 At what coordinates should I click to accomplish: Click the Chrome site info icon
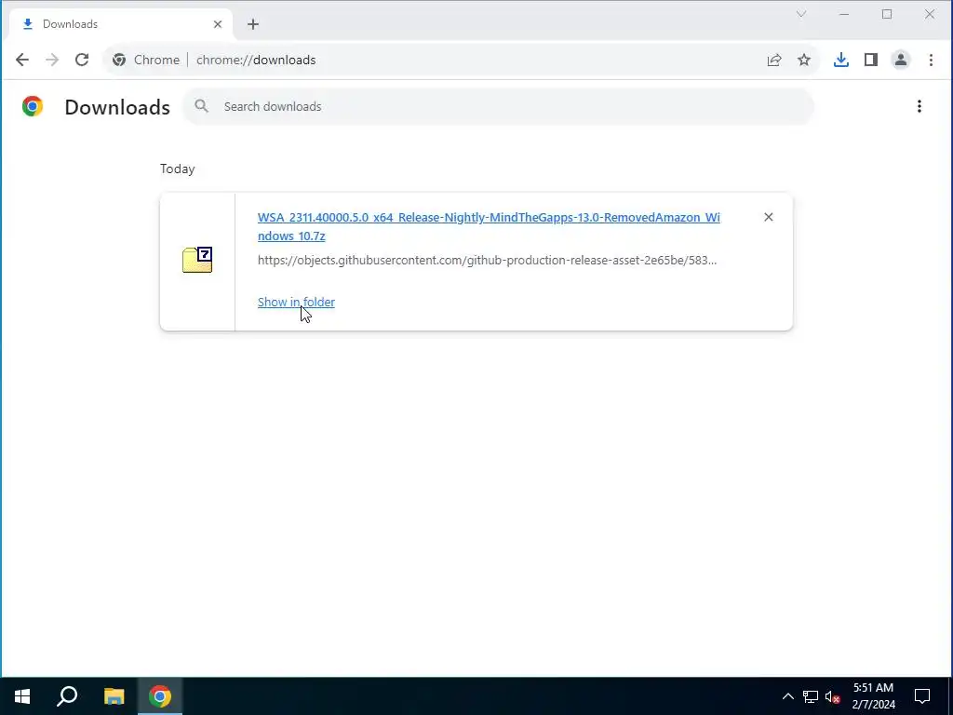point(119,60)
